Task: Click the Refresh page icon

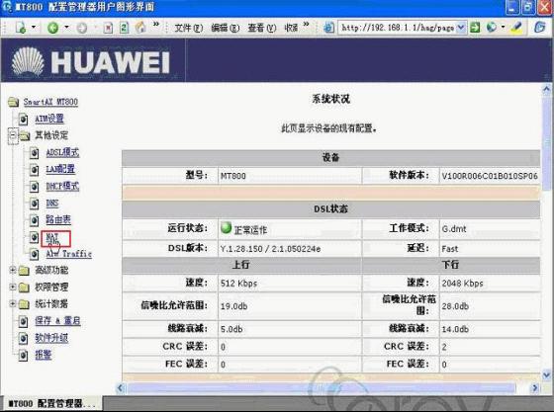Action: point(124,28)
